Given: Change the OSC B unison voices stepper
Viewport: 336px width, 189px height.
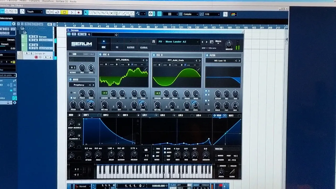Looking at the screenshot, I should (x=157, y=93).
